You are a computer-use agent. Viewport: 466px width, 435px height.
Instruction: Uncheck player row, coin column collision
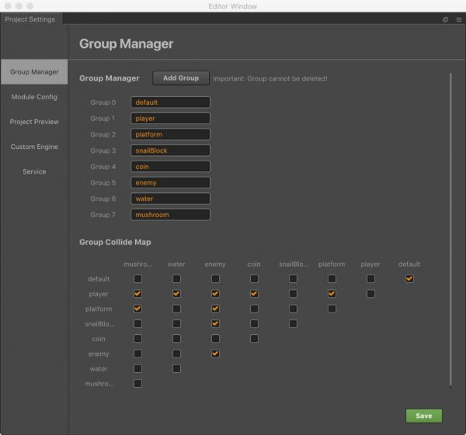254,294
